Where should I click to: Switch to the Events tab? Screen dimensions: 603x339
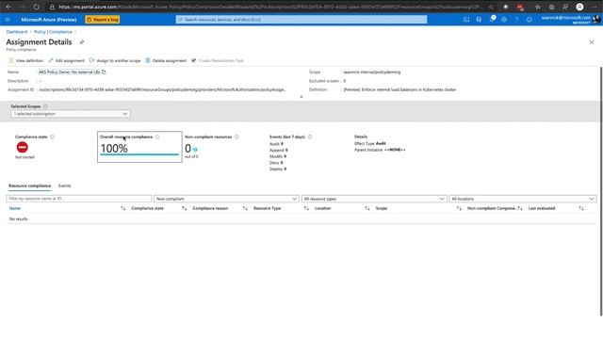coord(65,186)
